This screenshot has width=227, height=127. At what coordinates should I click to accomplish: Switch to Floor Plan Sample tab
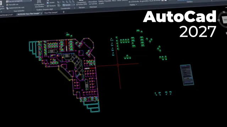pyautogui.click(x=51, y=13)
